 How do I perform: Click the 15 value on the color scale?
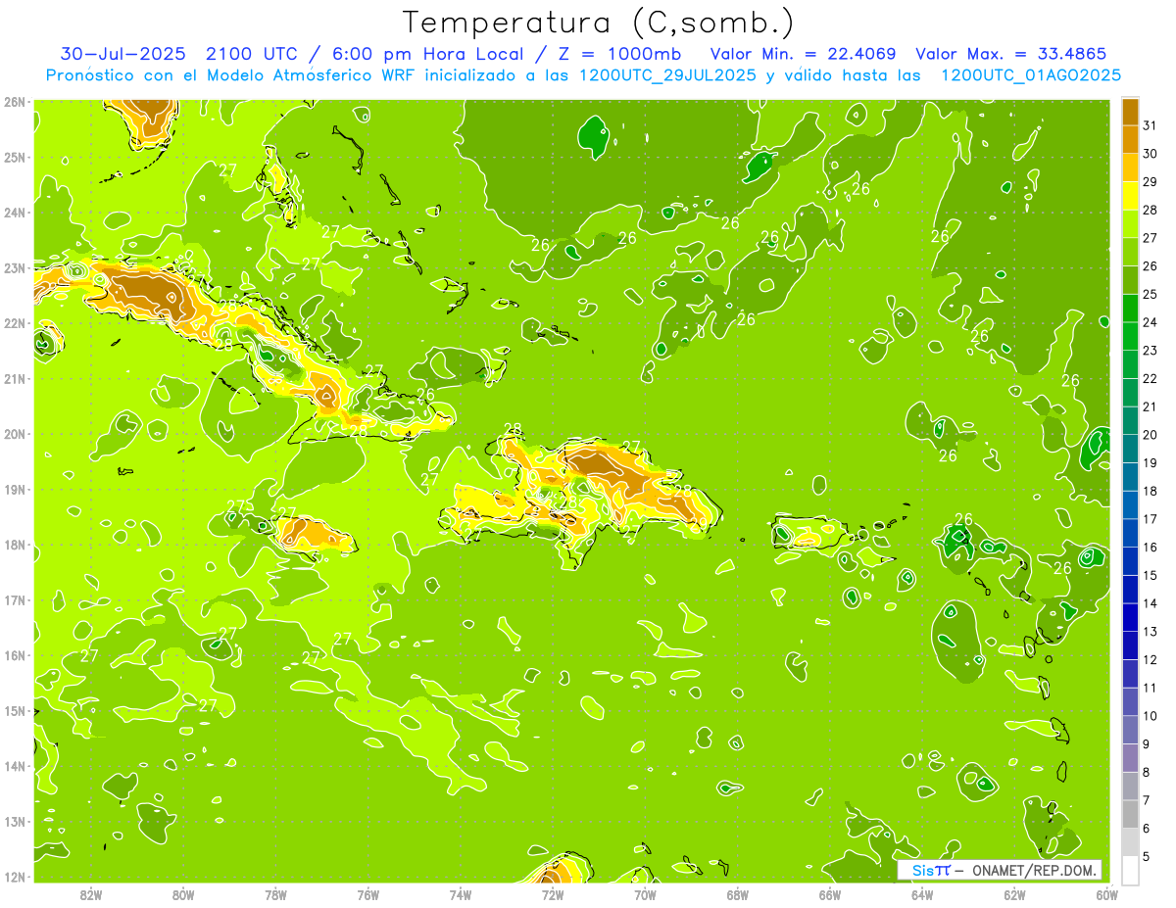pyautogui.click(x=1151, y=575)
